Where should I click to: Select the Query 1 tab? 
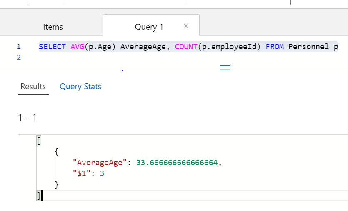coord(149,27)
